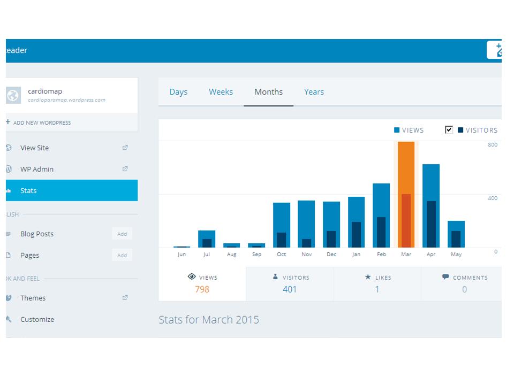Open external link icon beside View Site
The height and width of the screenshot is (385, 514).
(125, 148)
